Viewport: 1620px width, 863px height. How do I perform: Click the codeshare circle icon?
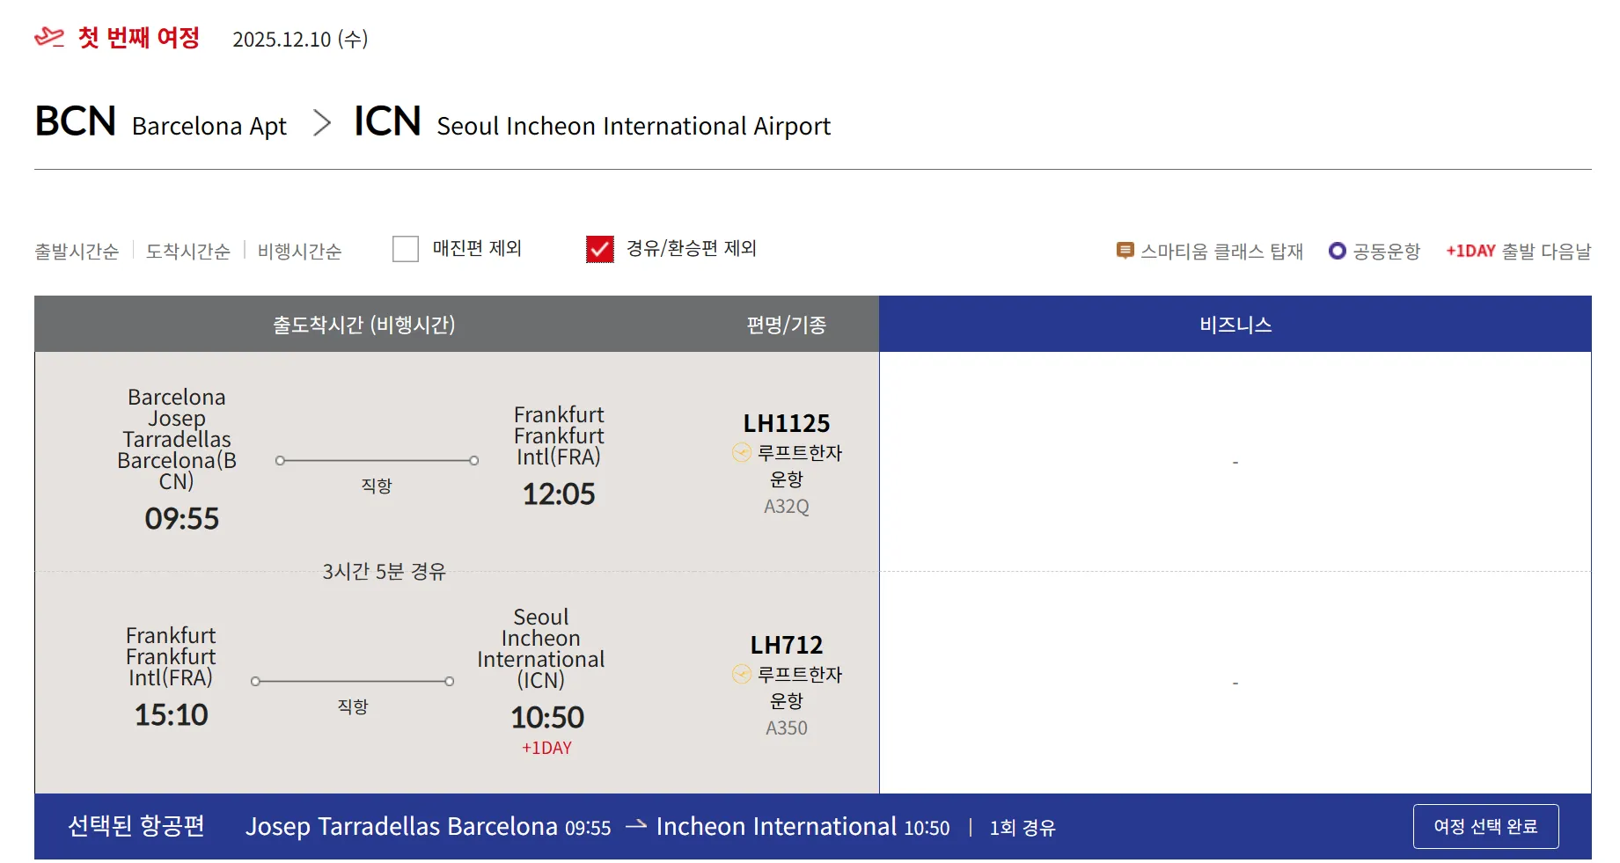click(x=1337, y=251)
